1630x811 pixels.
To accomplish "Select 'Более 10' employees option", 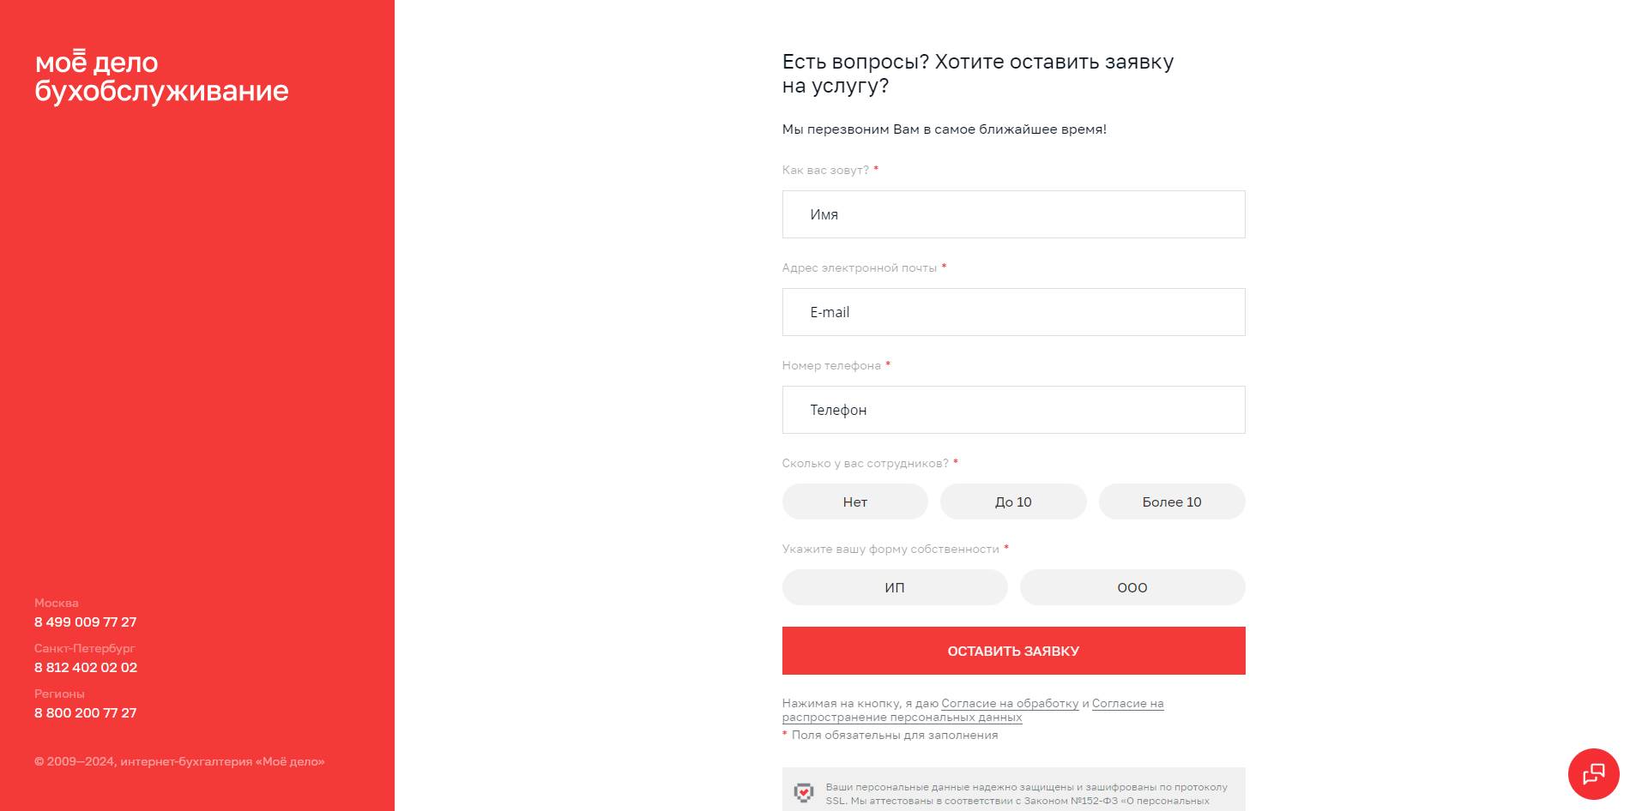I will [x=1171, y=502].
